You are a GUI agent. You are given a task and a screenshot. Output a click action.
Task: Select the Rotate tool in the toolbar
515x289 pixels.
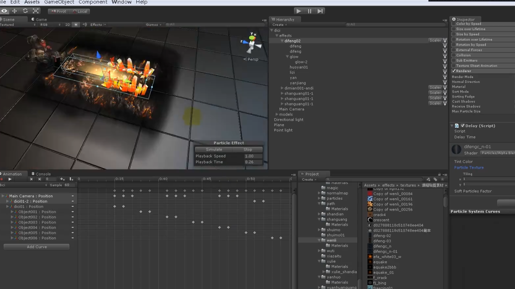pyautogui.click(x=25, y=11)
